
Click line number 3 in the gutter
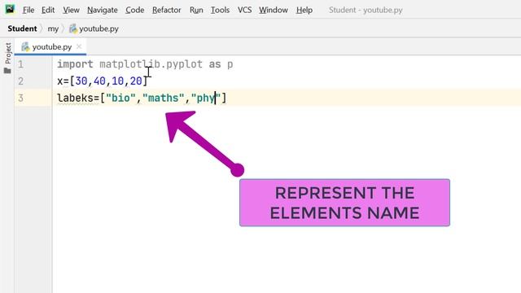click(x=20, y=98)
